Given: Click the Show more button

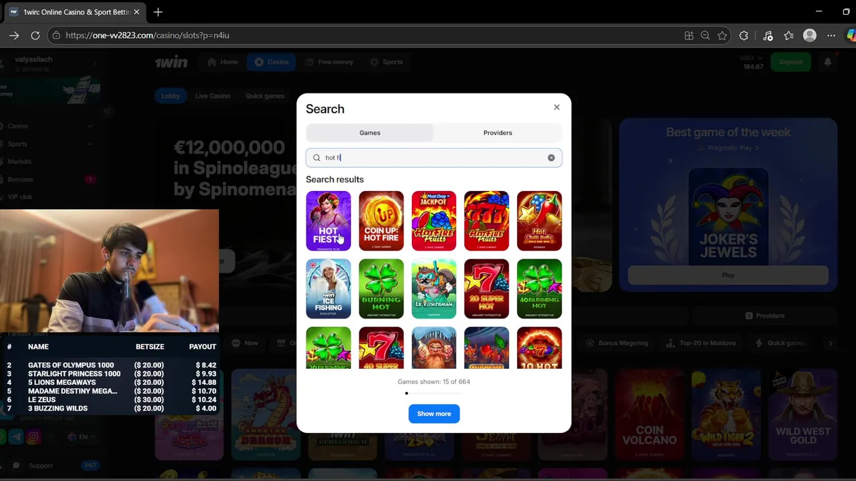Looking at the screenshot, I should pyautogui.click(x=434, y=414).
